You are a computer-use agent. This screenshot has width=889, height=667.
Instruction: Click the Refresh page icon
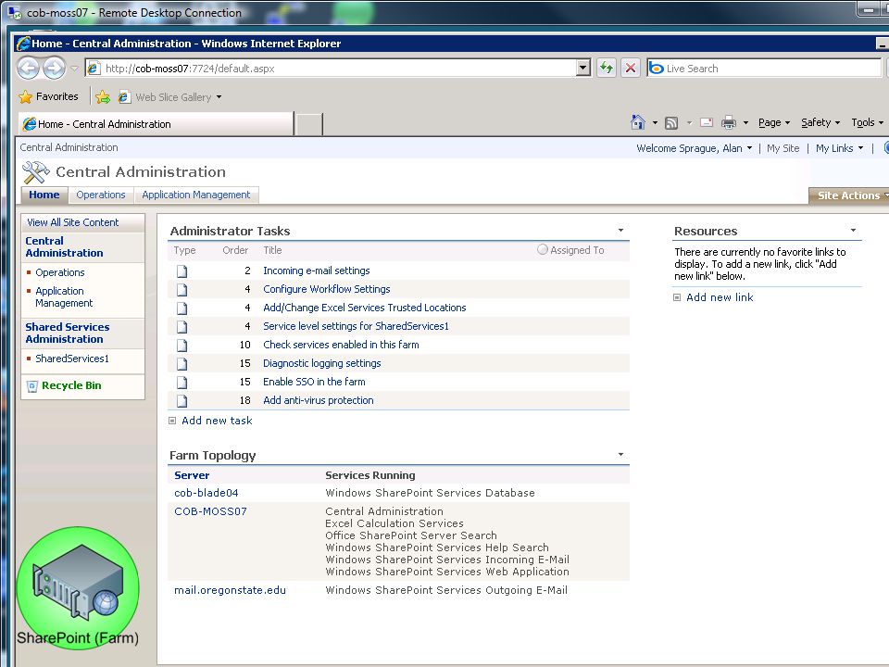point(606,68)
